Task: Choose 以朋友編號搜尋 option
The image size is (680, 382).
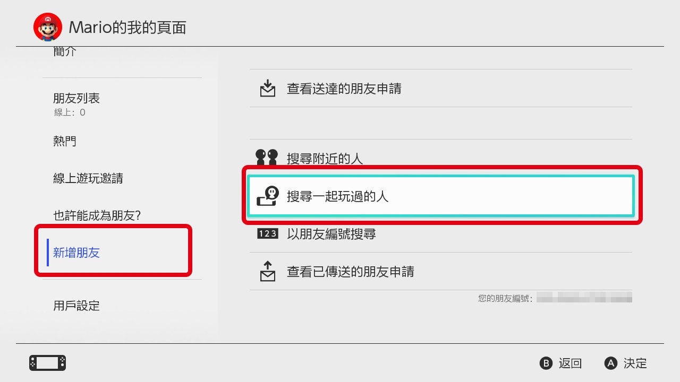Action: [441, 233]
